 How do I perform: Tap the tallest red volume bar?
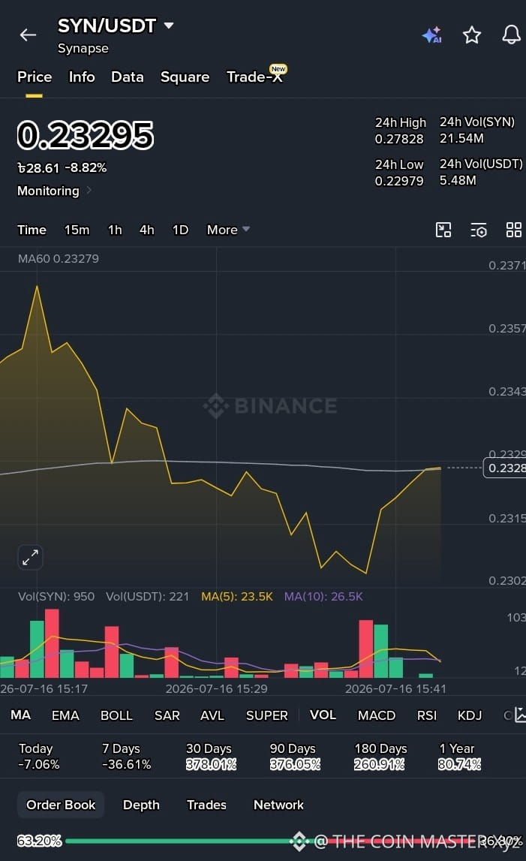point(52,643)
